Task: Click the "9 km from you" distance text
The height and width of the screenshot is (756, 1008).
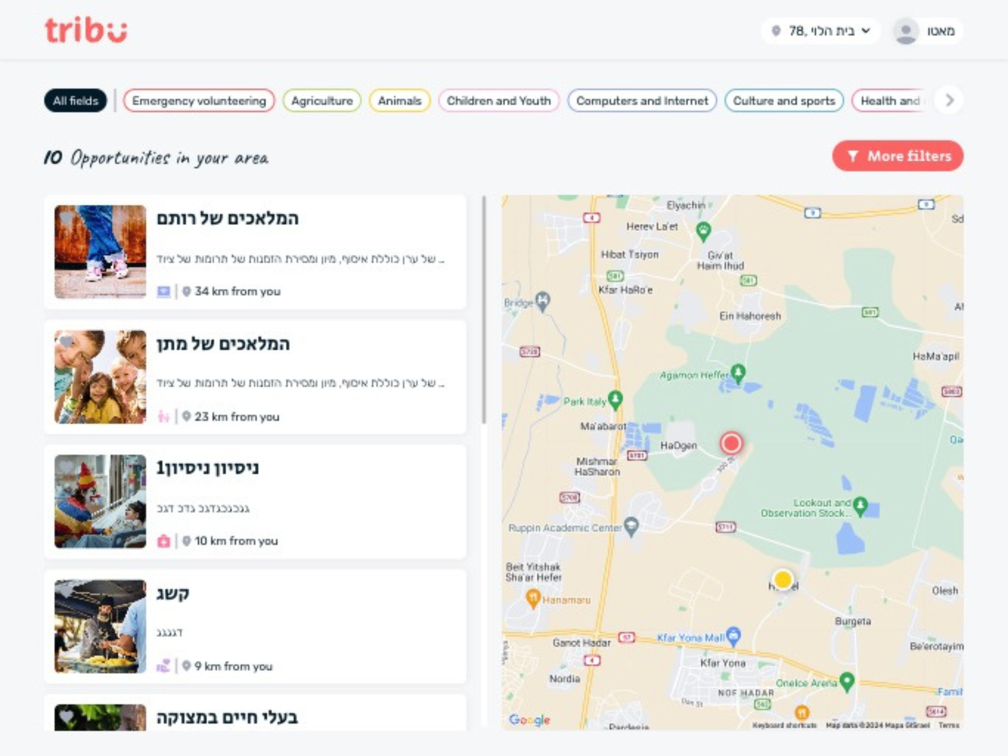Action: [234, 666]
